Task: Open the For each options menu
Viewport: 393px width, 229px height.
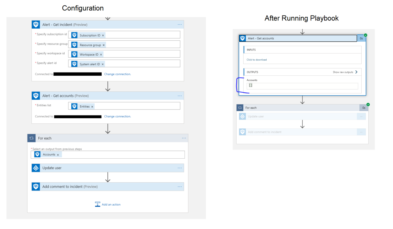Action: pos(184,138)
